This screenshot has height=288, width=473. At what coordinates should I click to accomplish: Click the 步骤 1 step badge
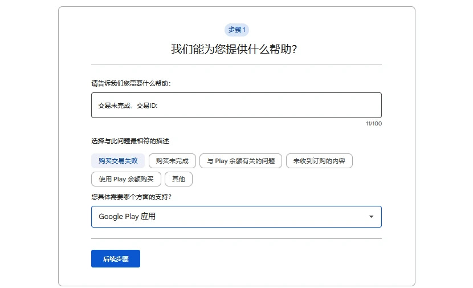pyautogui.click(x=237, y=30)
